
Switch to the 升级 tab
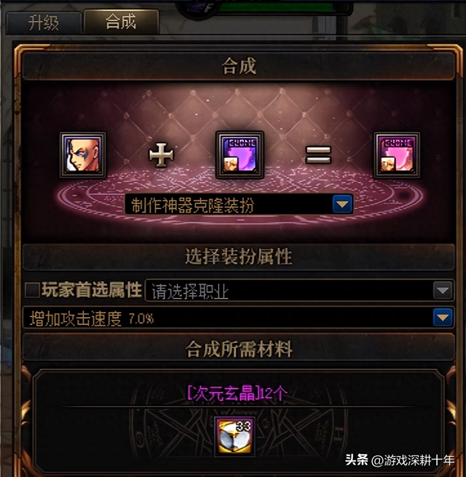(x=44, y=23)
